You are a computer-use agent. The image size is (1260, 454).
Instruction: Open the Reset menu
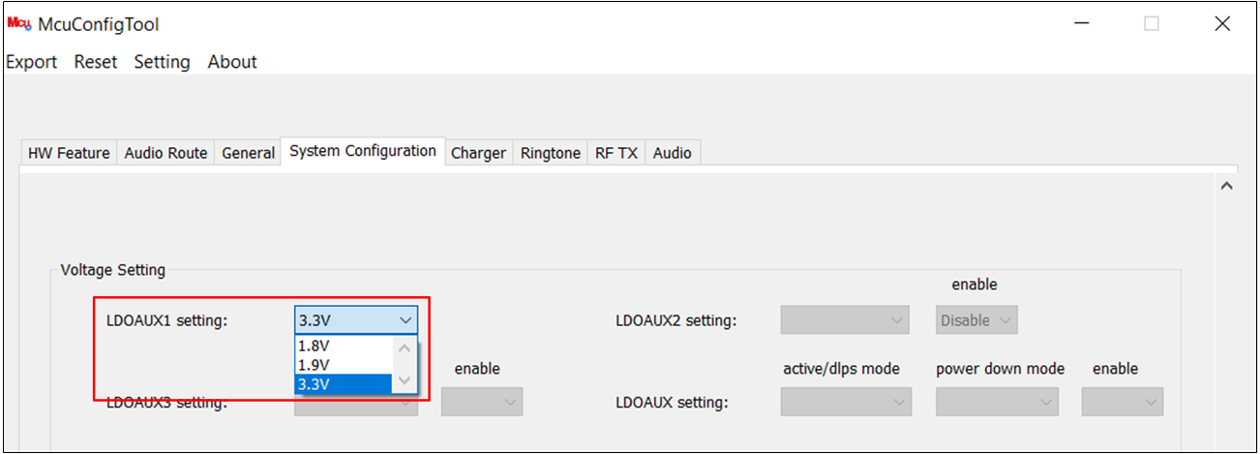[x=96, y=62]
